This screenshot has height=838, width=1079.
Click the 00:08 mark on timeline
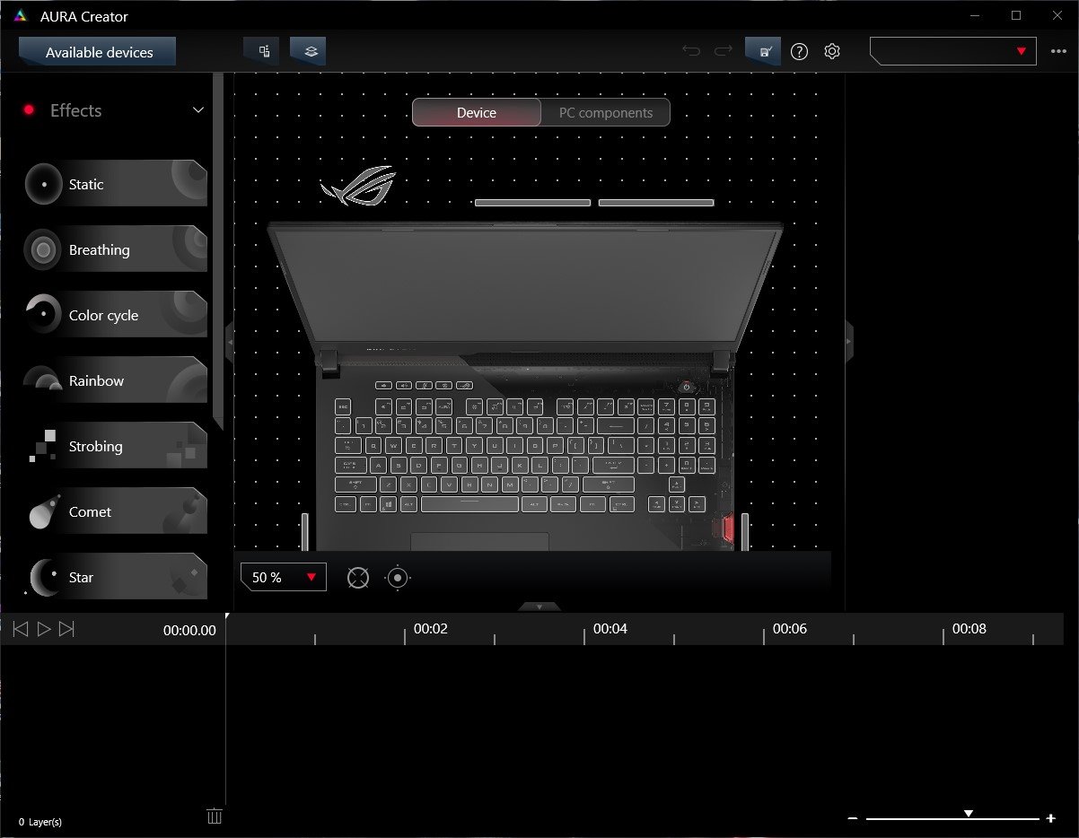coord(969,628)
